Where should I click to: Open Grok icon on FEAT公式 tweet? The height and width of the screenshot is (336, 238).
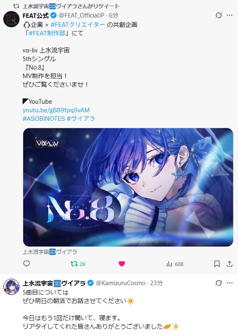tap(218, 15)
